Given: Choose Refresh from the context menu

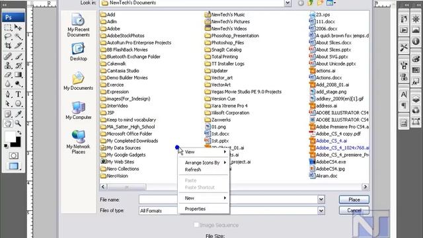Looking at the screenshot, I should point(204,169).
